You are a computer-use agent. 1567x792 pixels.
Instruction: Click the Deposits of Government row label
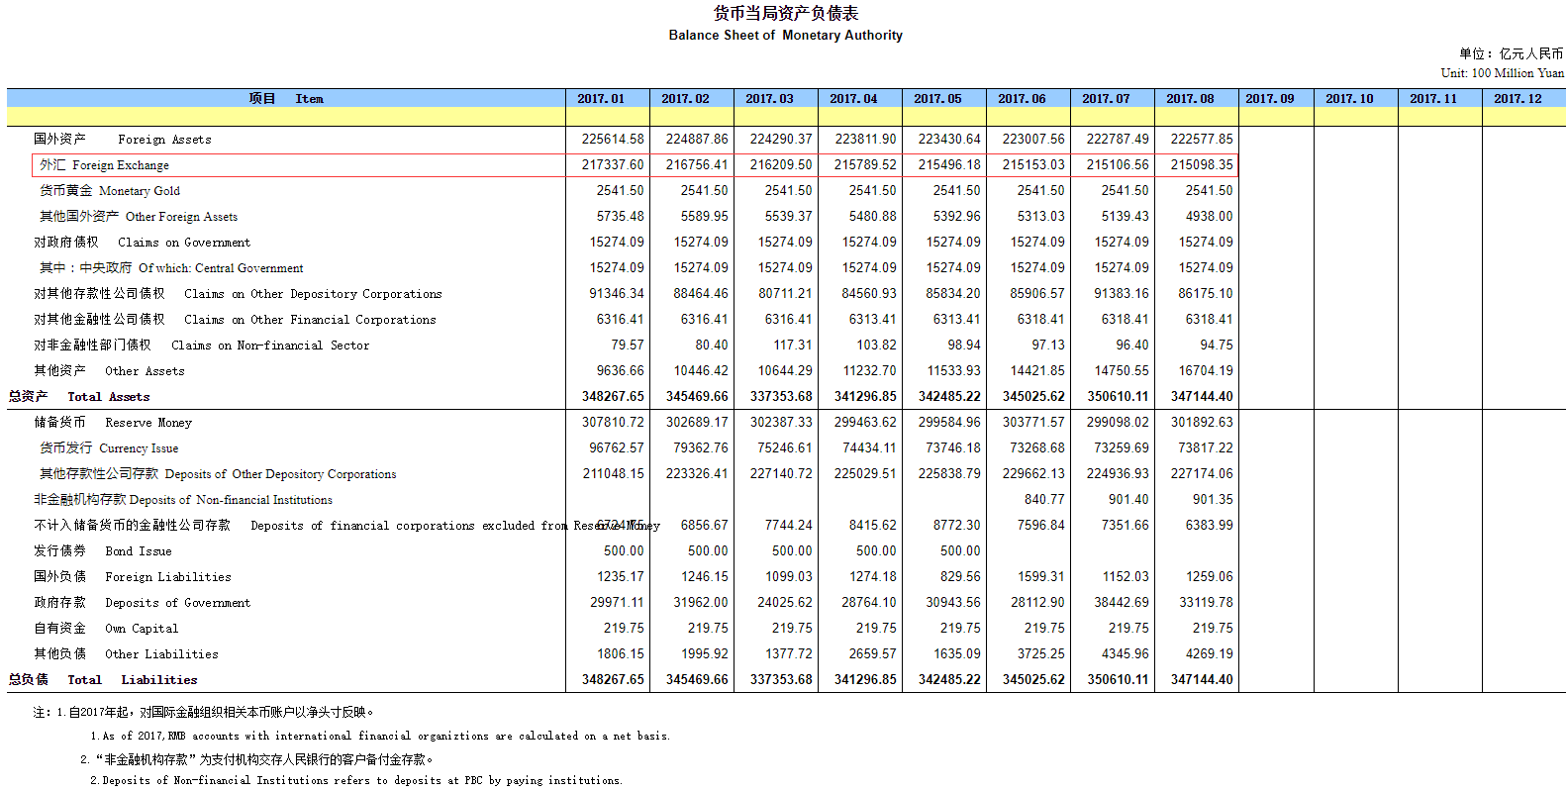click(x=143, y=603)
